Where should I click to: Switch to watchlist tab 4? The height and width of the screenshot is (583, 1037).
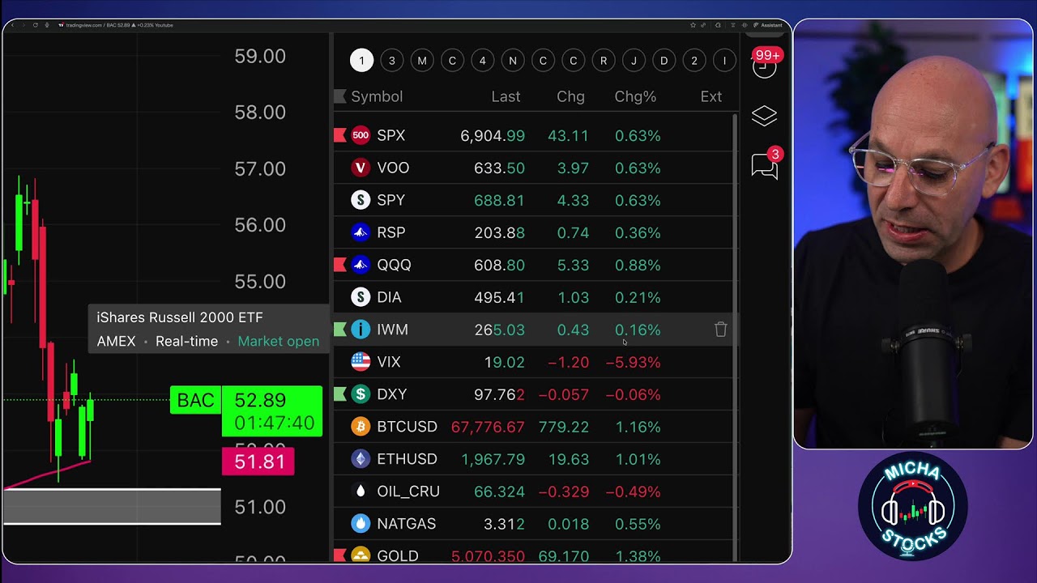pyautogui.click(x=482, y=61)
